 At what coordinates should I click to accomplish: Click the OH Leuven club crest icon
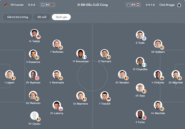coord(5,5)
